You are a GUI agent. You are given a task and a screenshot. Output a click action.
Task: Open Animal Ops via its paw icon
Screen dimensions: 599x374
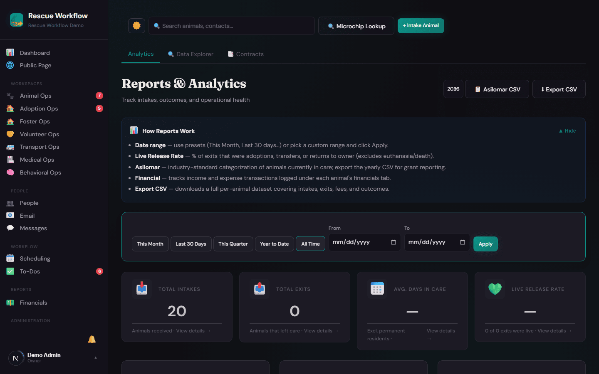10,96
